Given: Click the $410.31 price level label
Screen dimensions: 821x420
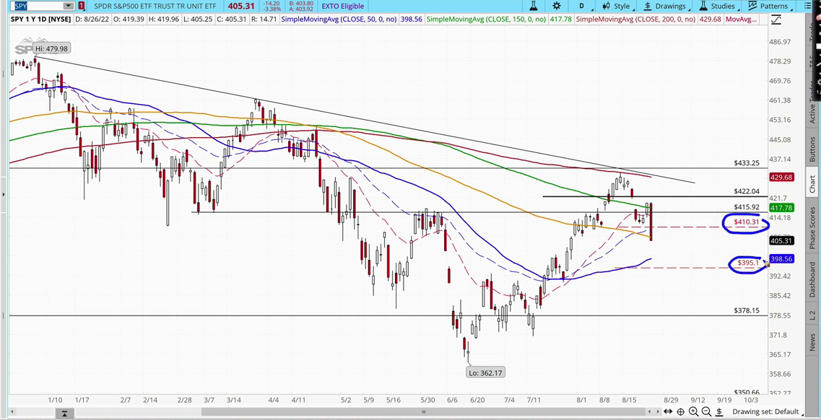Looking at the screenshot, I should 746,222.
